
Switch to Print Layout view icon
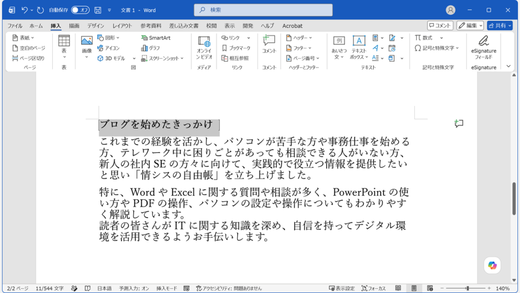[x=414, y=288]
